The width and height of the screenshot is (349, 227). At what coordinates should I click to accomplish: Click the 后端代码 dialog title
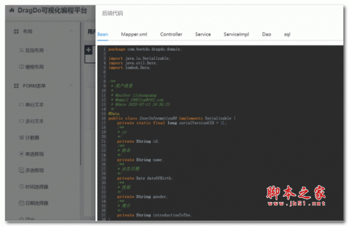click(x=112, y=13)
